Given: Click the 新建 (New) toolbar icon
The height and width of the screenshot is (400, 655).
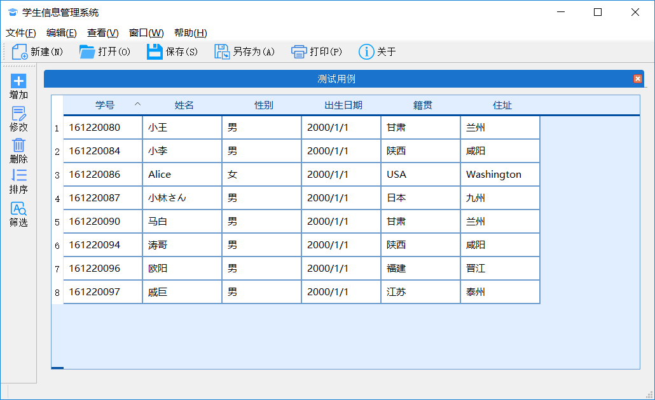Looking at the screenshot, I should click(20, 52).
